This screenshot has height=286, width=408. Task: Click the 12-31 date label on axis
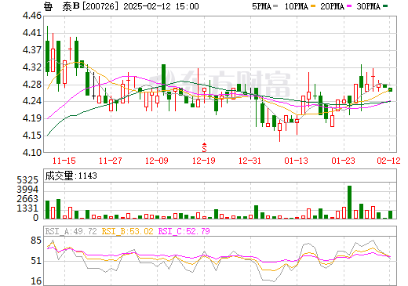[250, 161]
